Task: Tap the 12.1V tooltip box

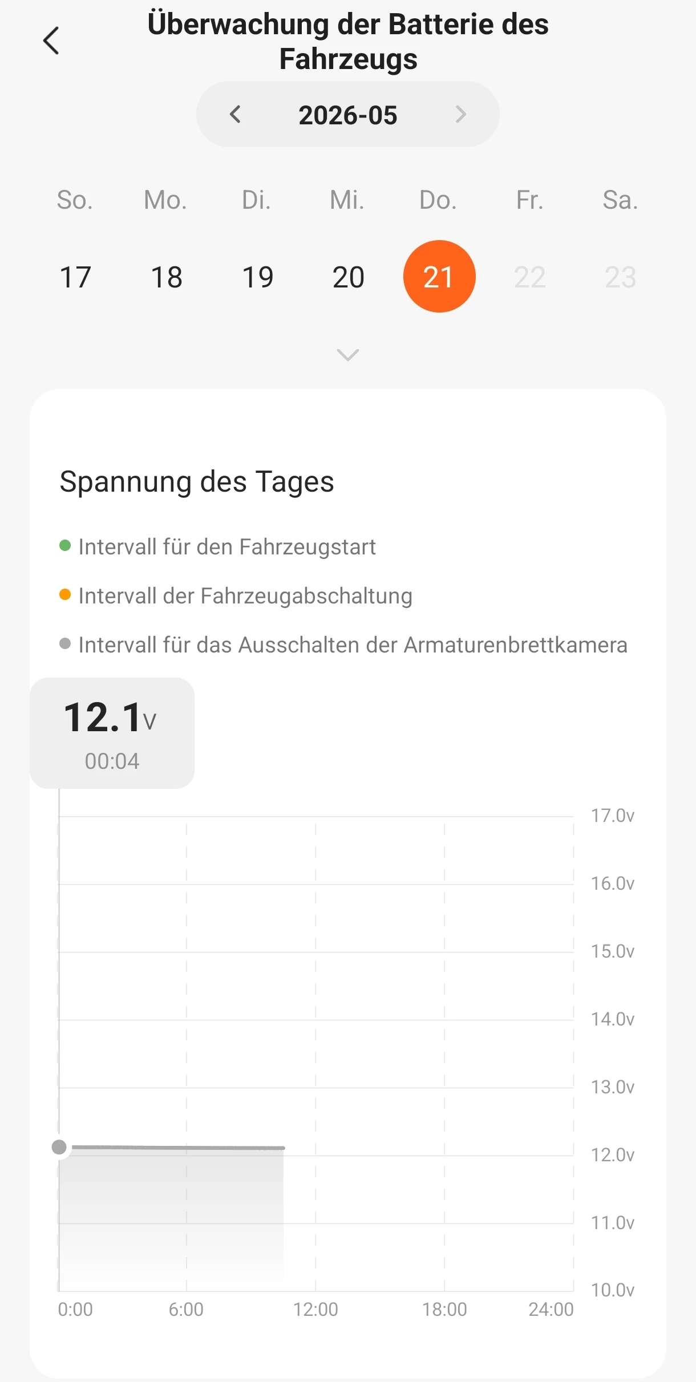Action: 112,733
